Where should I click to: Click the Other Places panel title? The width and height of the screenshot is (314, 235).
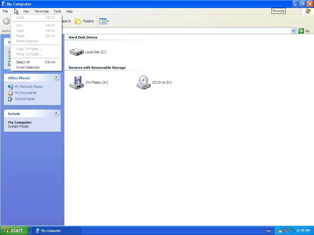[x=19, y=78]
